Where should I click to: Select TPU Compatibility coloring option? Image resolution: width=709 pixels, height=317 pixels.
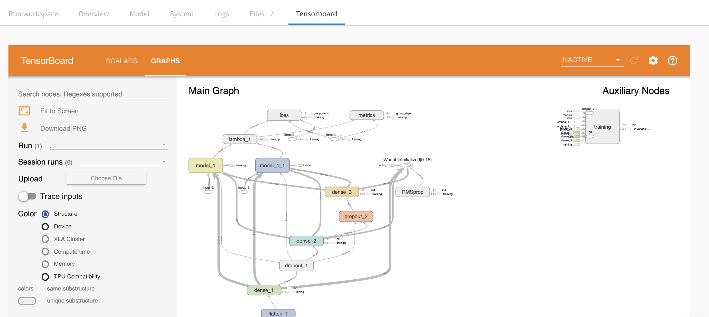point(45,277)
